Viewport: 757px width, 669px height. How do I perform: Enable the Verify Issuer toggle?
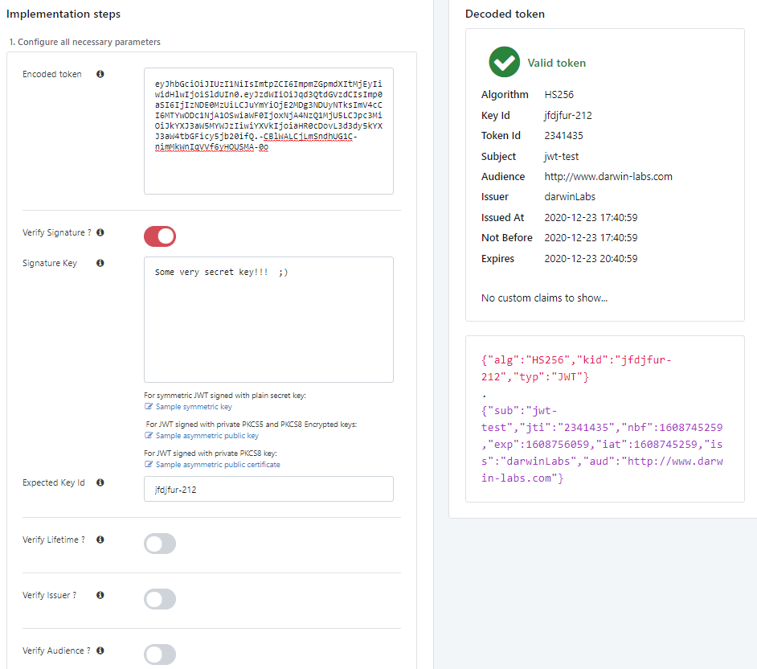(x=160, y=599)
